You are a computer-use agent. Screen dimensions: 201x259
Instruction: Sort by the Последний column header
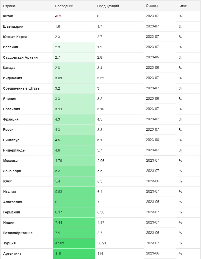click(x=64, y=6)
